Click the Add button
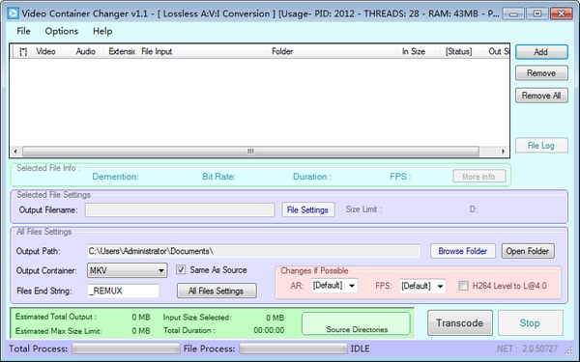Screen dimensions: 580x362 pos(541,52)
